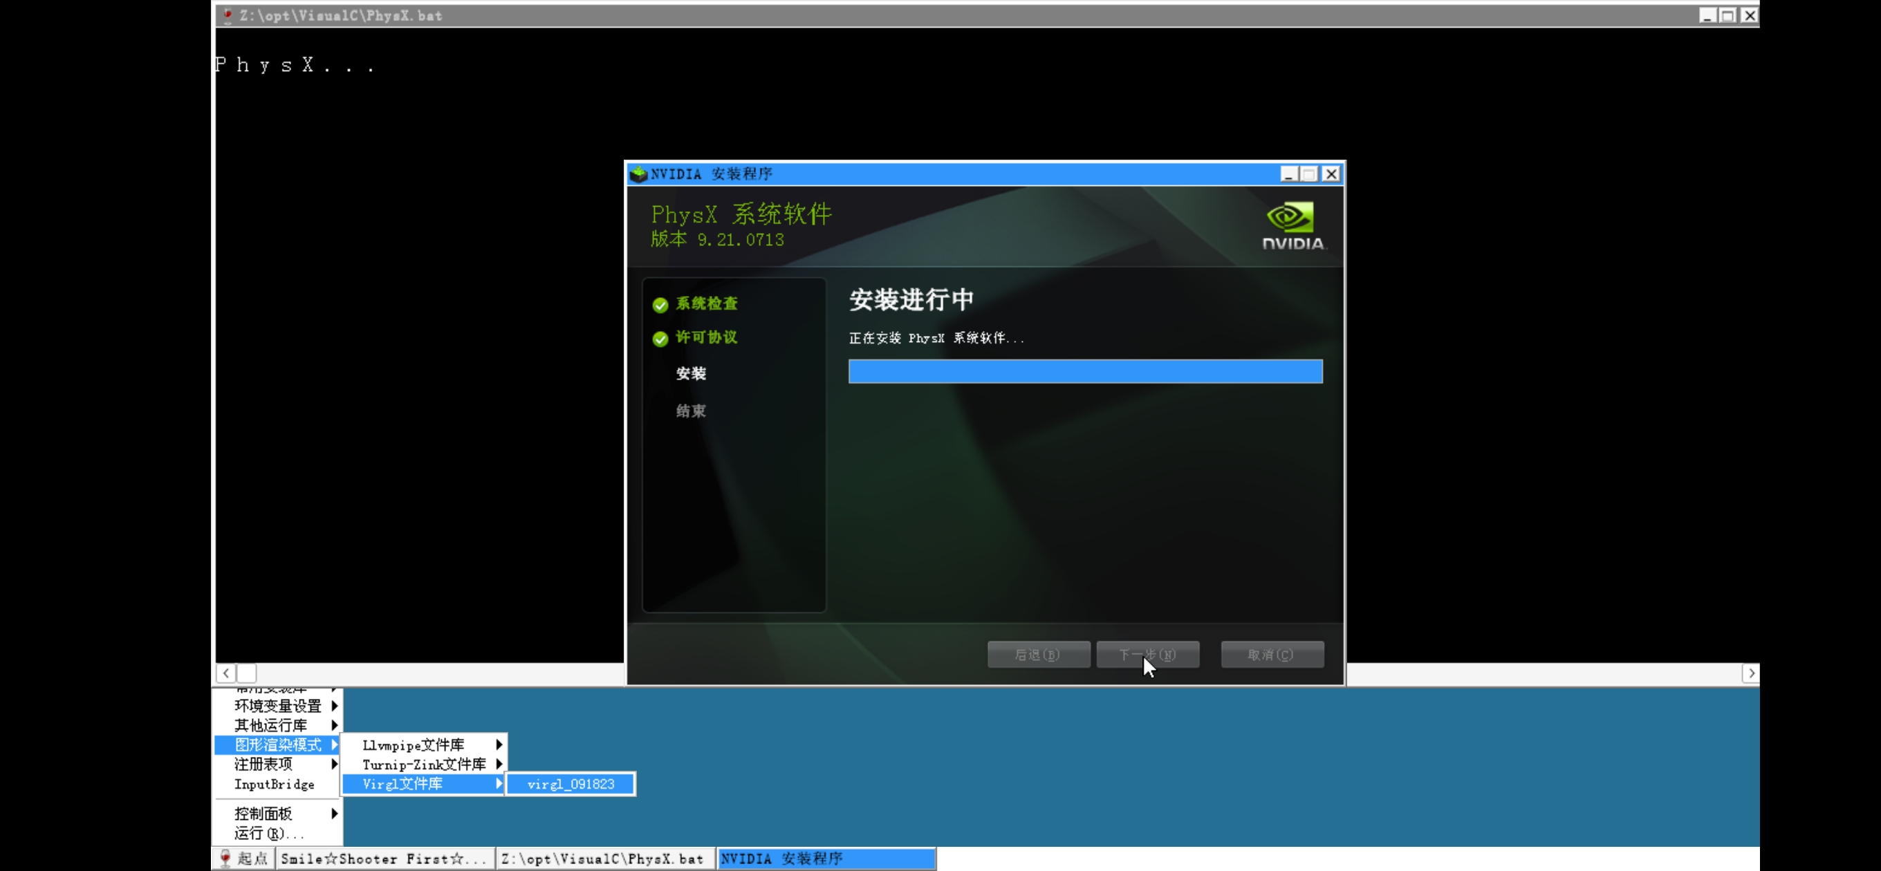Viewport: 1881px width, 871px height.
Task: Open Turnip-Zink文件库 submenu
Action: 424,764
